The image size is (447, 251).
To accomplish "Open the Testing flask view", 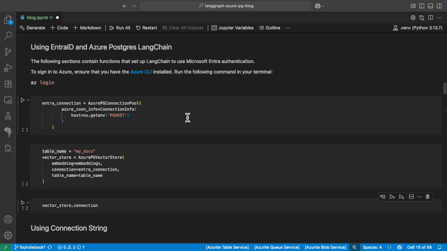I will (8, 116).
